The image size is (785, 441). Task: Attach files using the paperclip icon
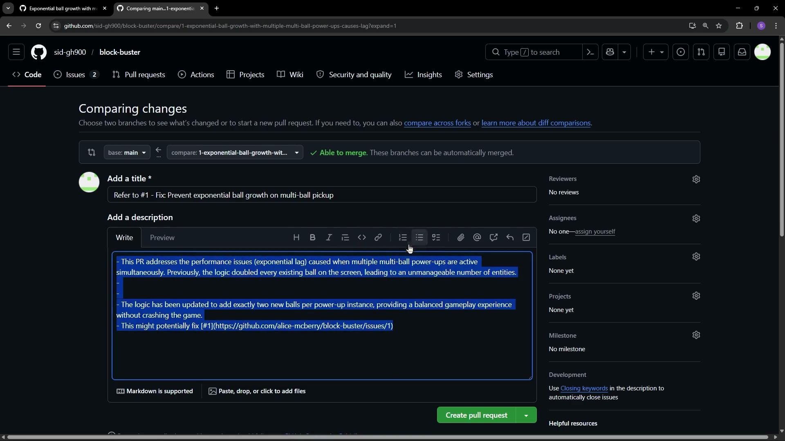(x=461, y=238)
